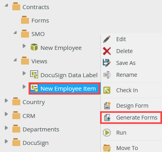Click the Generate Forms lightning icon
The height and width of the screenshot is (152, 162).
107,118
